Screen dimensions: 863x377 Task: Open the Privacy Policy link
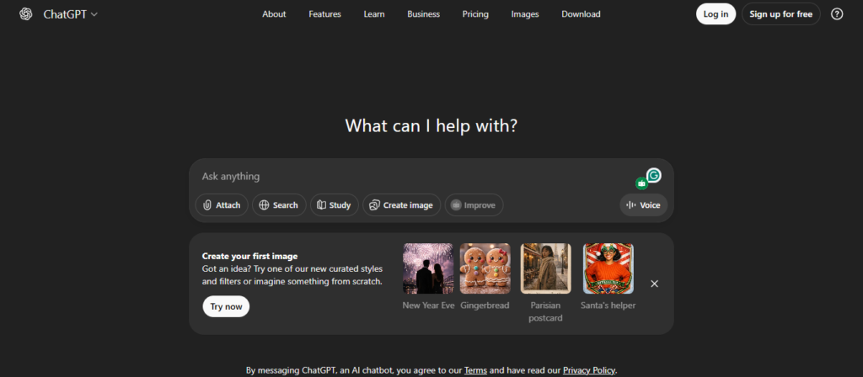point(589,370)
